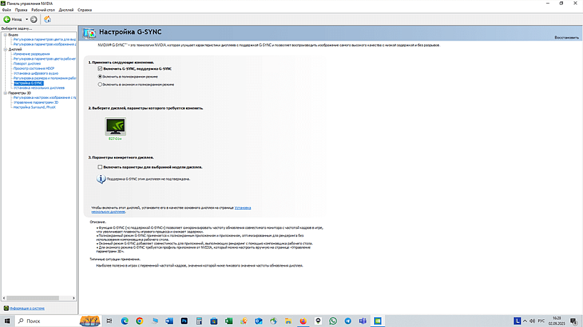This screenshot has height=327, width=583.
Task: Open the Back button history dropdown arrow
Action: (26, 19)
